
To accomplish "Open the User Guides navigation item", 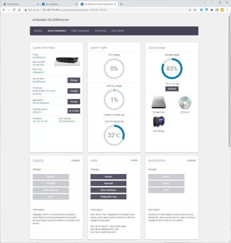I will click(x=118, y=31).
